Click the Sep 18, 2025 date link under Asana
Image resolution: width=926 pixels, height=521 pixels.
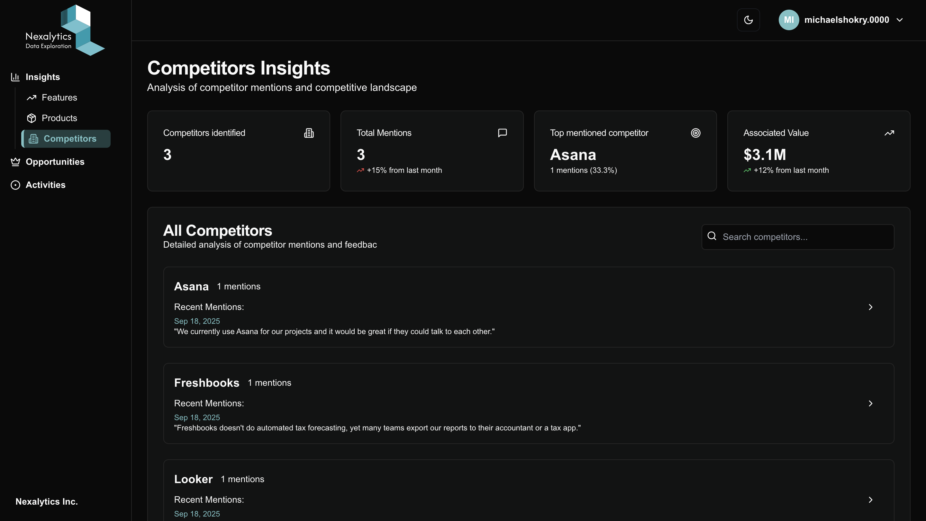197,321
